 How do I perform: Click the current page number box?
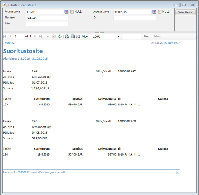[18, 37]
